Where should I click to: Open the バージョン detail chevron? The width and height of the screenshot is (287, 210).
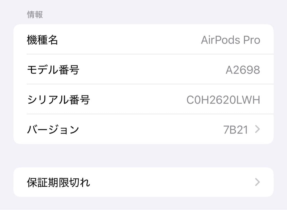point(257,129)
